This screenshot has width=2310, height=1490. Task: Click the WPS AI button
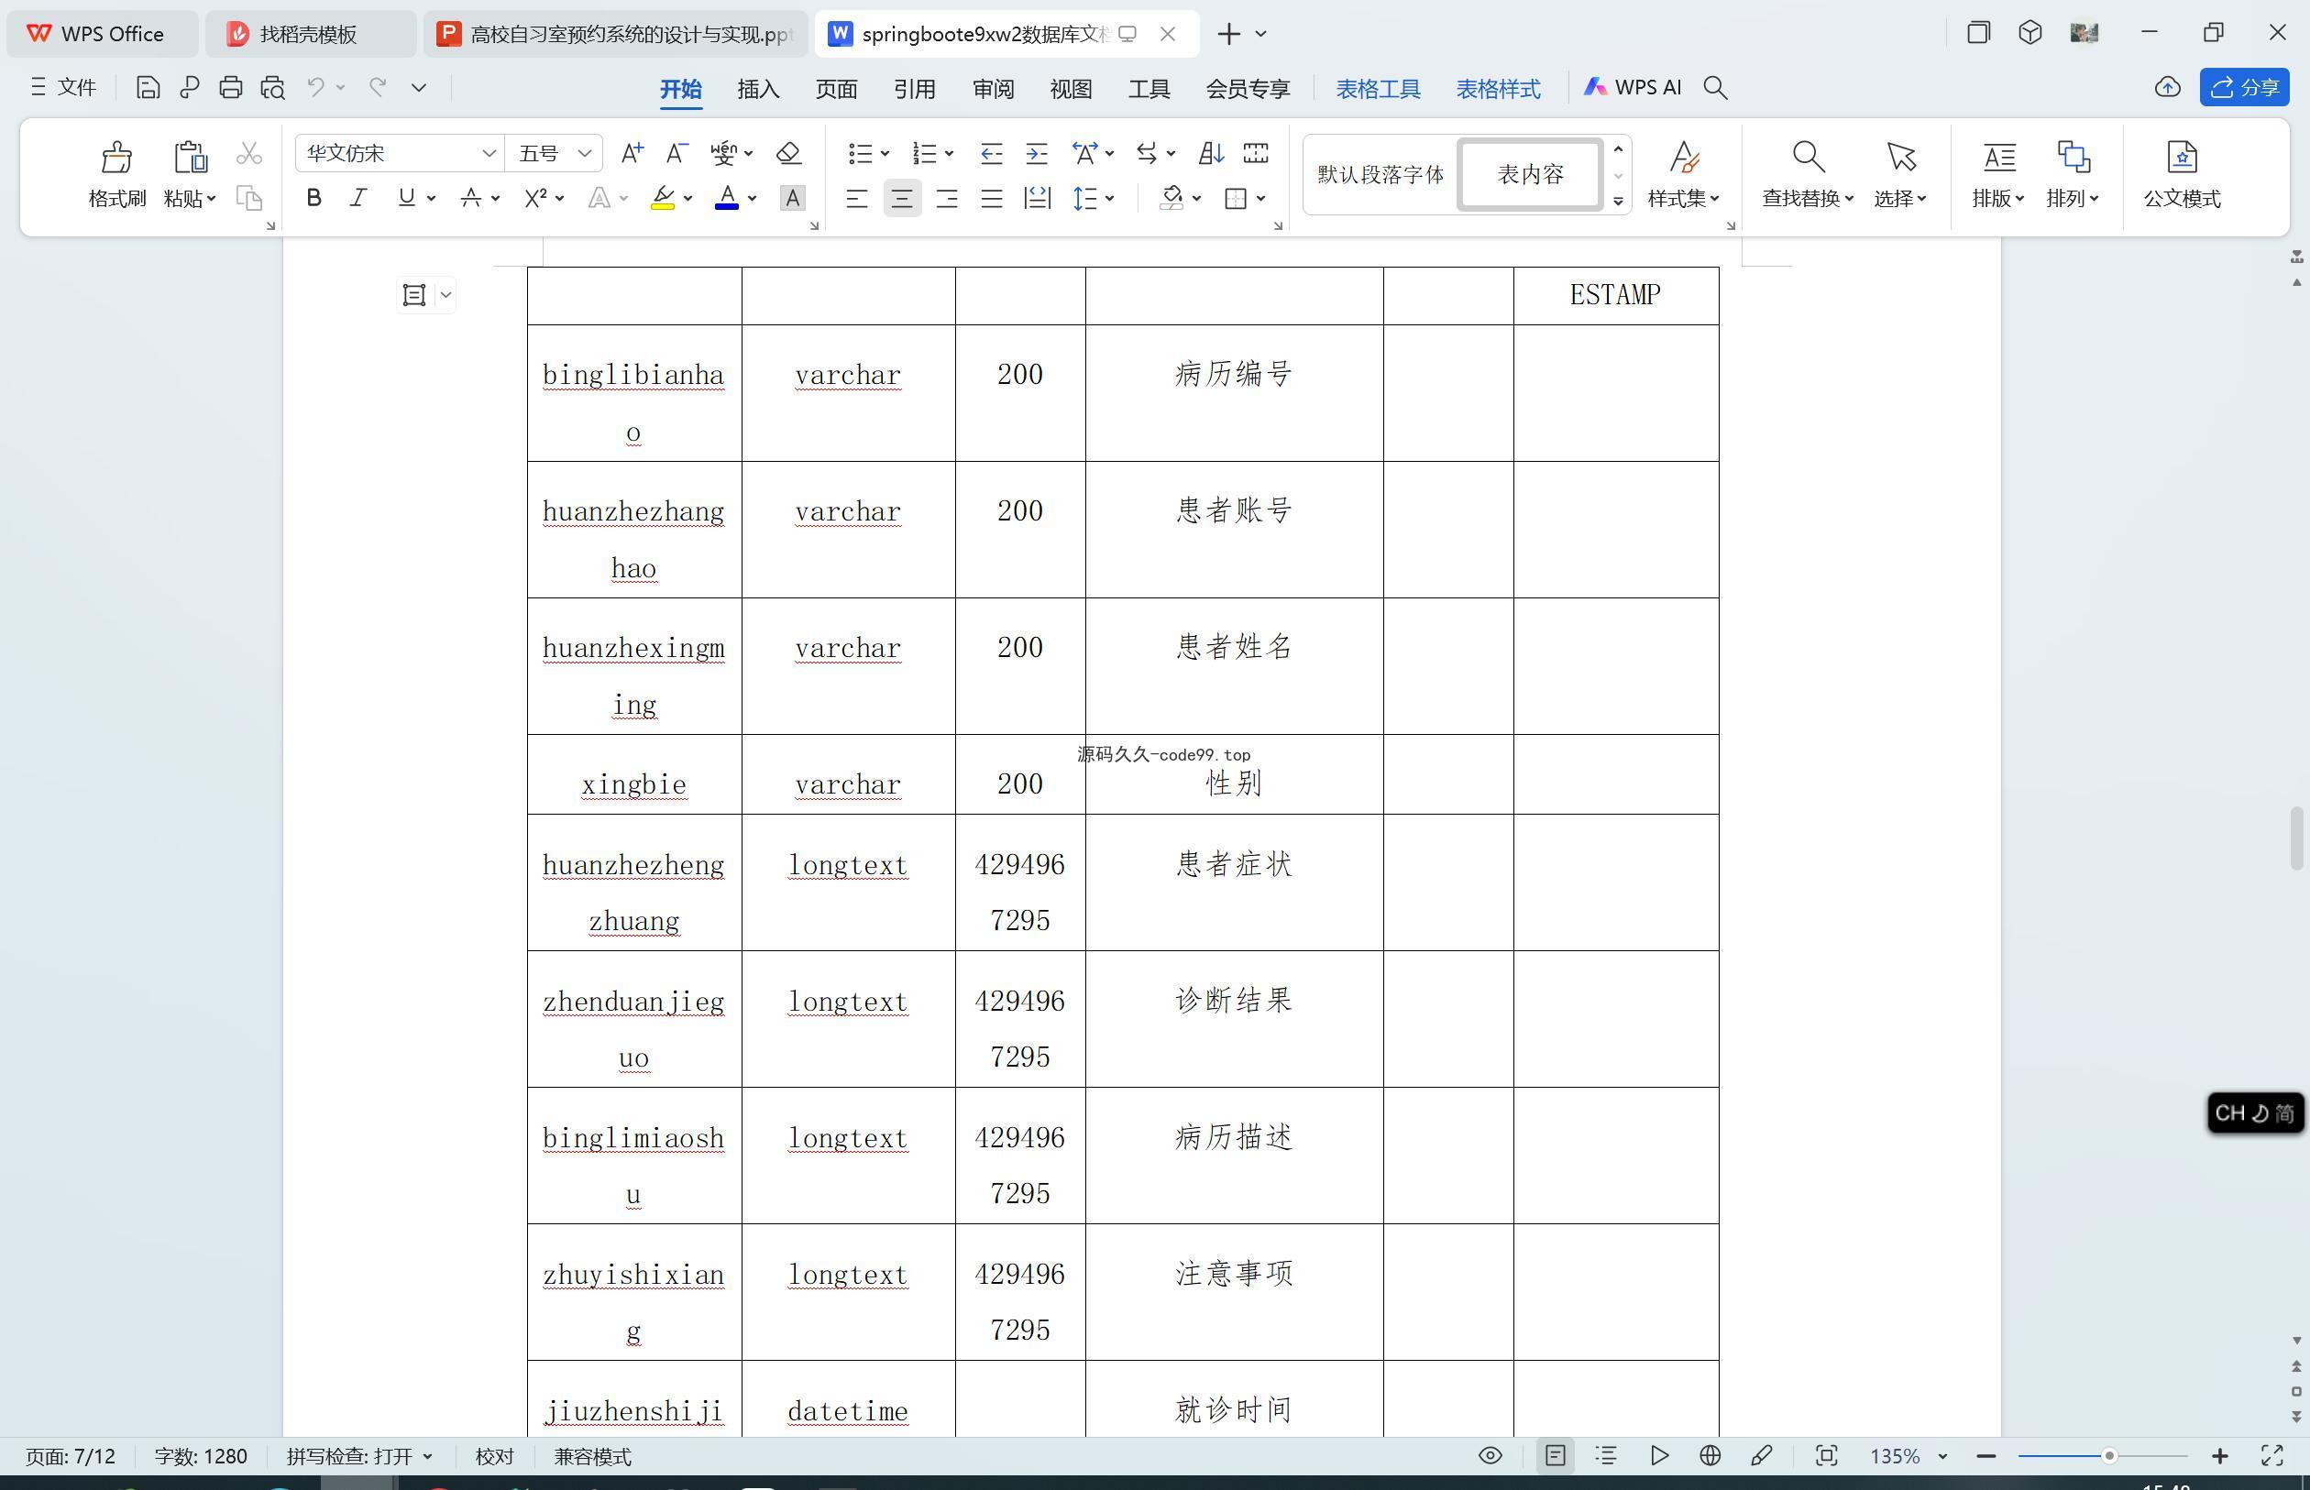pos(1633,87)
